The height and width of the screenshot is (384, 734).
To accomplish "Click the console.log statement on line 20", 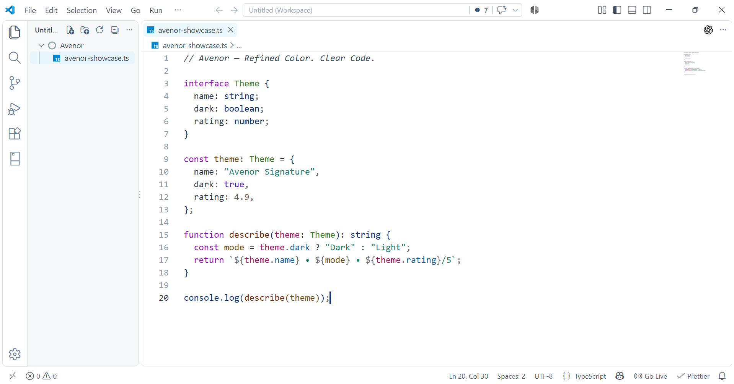I will pos(256,298).
